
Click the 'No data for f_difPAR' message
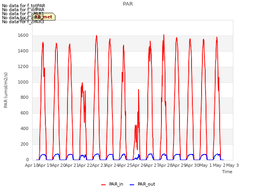pyautogui.click(x=23, y=10)
